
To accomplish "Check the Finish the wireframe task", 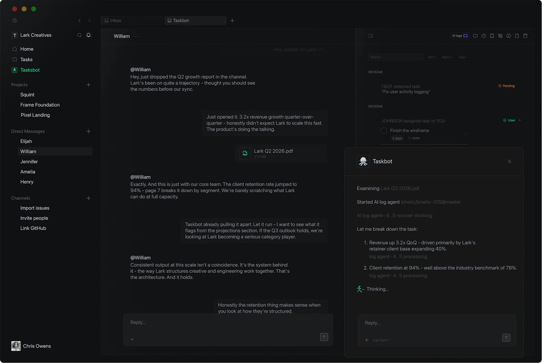I will (384, 130).
